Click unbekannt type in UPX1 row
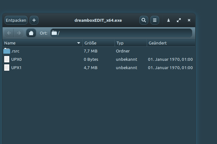 point(126,68)
